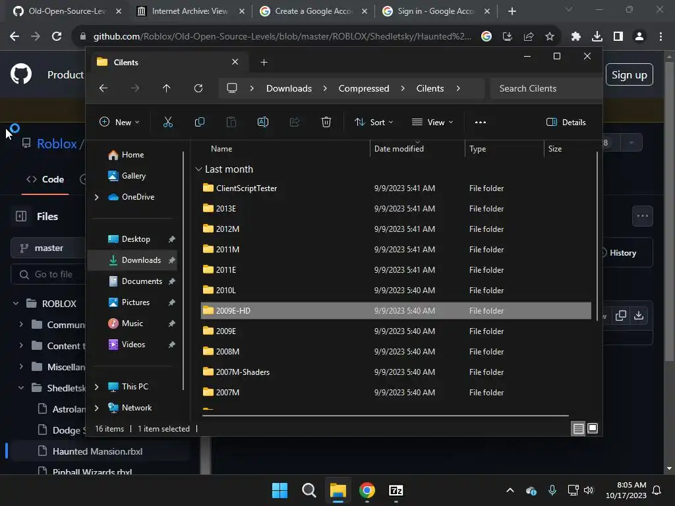Screen dimensions: 675x506
Task: Open the Sort dropdown
Action: [373, 122]
